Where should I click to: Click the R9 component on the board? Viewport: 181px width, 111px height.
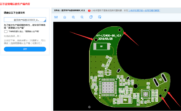tap(125, 100)
